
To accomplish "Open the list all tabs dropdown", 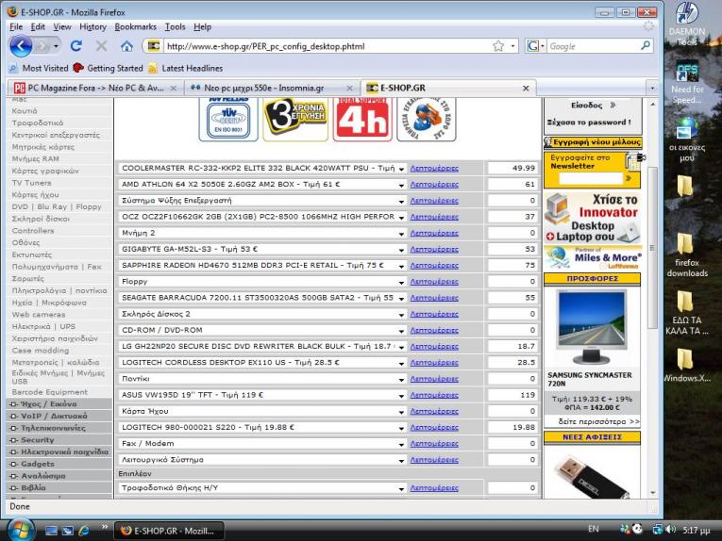I will pos(652,88).
